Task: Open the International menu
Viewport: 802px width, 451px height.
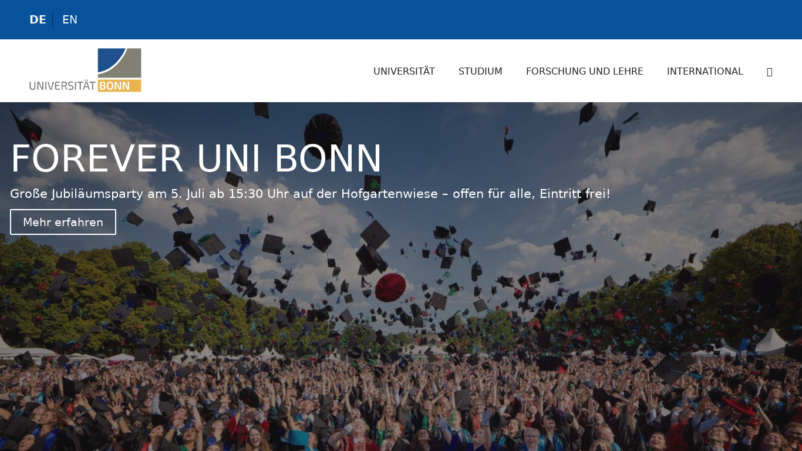Action: (x=705, y=71)
